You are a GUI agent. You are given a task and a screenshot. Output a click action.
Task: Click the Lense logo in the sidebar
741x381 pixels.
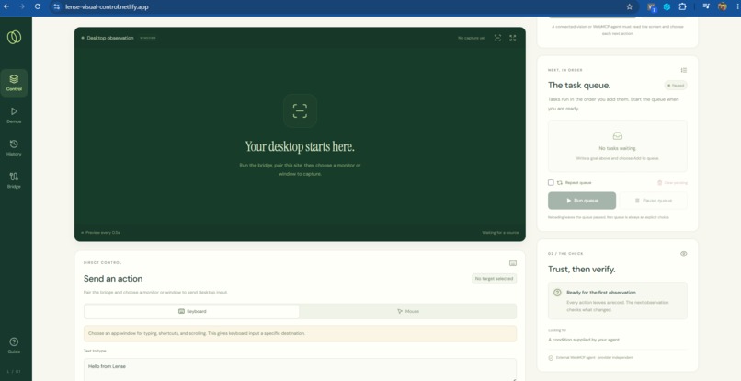[14, 37]
